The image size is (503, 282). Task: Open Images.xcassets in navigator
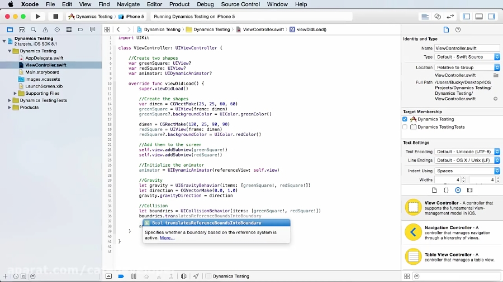(x=42, y=79)
